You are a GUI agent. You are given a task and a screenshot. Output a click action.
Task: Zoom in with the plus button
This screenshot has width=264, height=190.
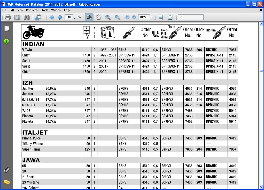coord(134,17)
